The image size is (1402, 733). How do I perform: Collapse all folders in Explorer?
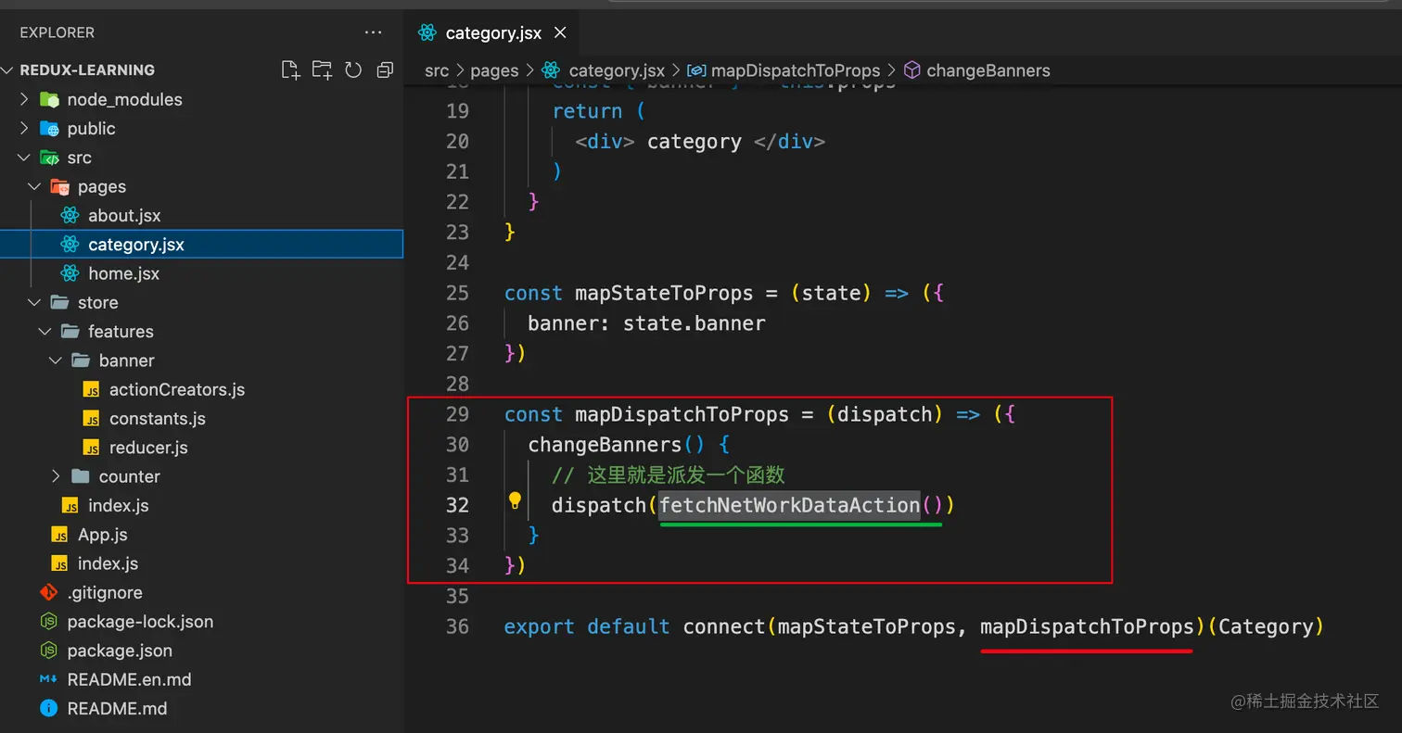(385, 70)
